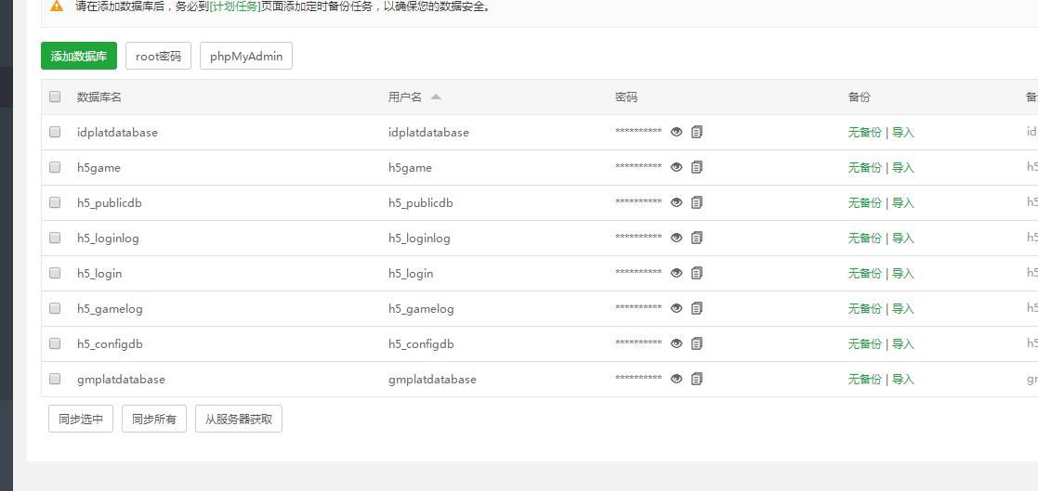Copy the h5_loginlog password

pyautogui.click(x=696, y=238)
